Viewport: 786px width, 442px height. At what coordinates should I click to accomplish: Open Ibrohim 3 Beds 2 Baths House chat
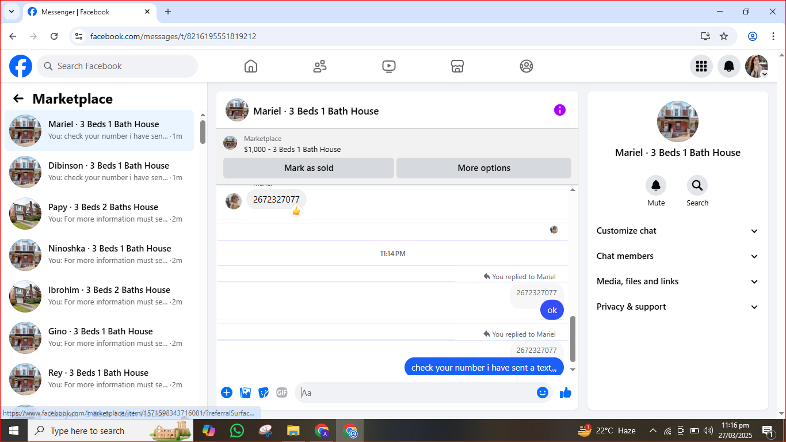(99, 296)
